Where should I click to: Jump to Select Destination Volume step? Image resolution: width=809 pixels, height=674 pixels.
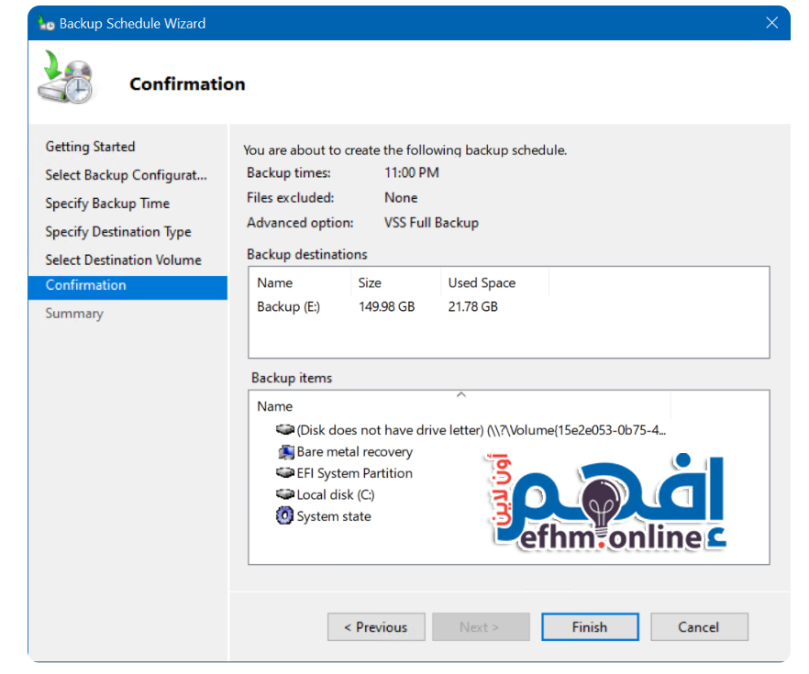click(x=123, y=260)
